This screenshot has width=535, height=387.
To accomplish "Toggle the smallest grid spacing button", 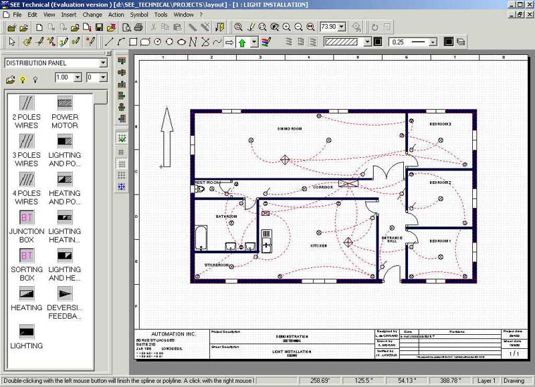I will pyautogui.click(x=122, y=152).
